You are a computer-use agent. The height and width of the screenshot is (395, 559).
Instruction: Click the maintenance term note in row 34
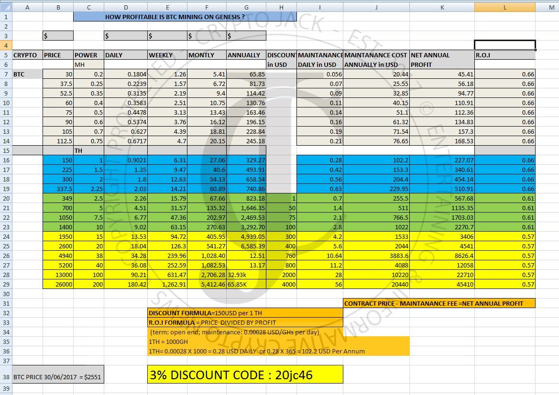coord(235,332)
